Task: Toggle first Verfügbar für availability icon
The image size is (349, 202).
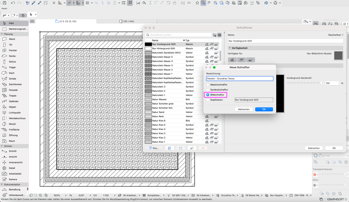Action: (232, 60)
